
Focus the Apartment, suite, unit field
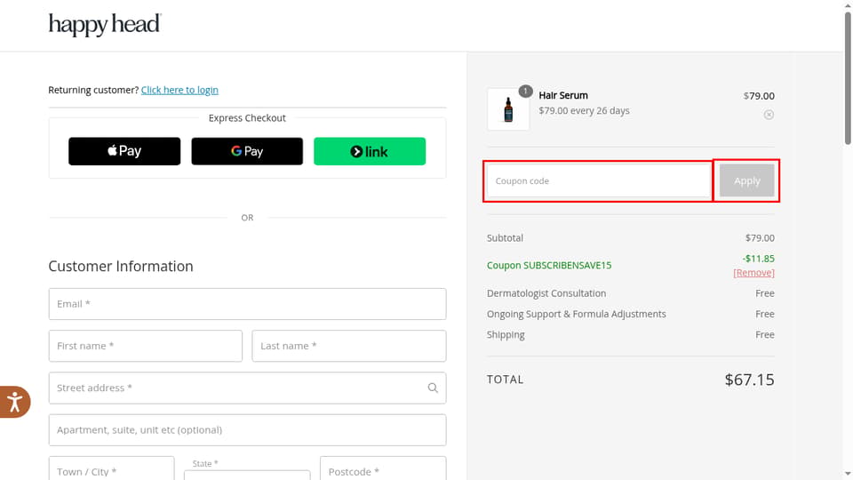point(248,430)
